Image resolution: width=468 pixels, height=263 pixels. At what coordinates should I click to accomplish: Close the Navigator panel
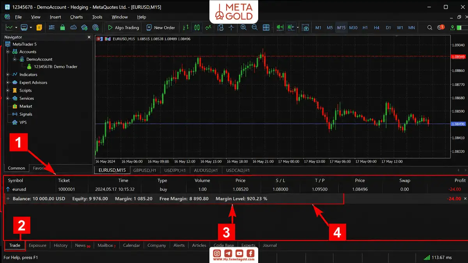(x=89, y=37)
